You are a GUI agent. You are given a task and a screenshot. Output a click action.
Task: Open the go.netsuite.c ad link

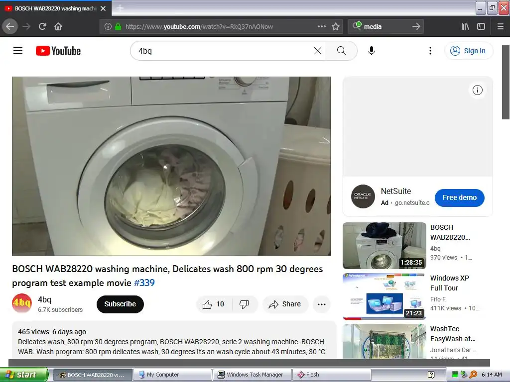tap(412, 203)
